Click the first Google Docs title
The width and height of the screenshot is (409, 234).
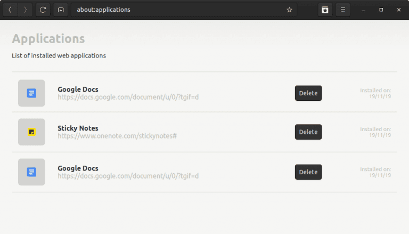(x=78, y=89)
